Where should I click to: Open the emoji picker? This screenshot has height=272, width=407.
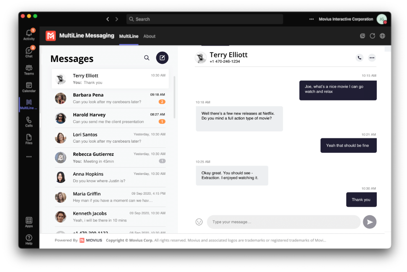pyautogui.click(x=199, y=222)
